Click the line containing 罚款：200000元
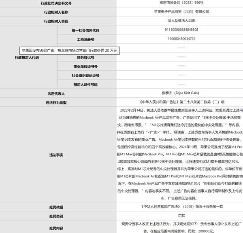The height and width of the screenshot is (233, 243). coord(179,231)
